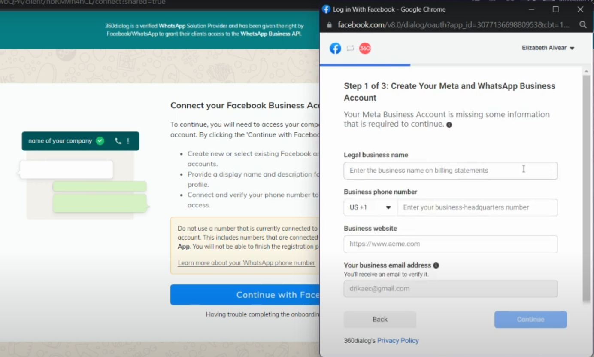Click the Business phone number input field
Viewport: 594px width, 357px height.
click(x=477, y=207)
